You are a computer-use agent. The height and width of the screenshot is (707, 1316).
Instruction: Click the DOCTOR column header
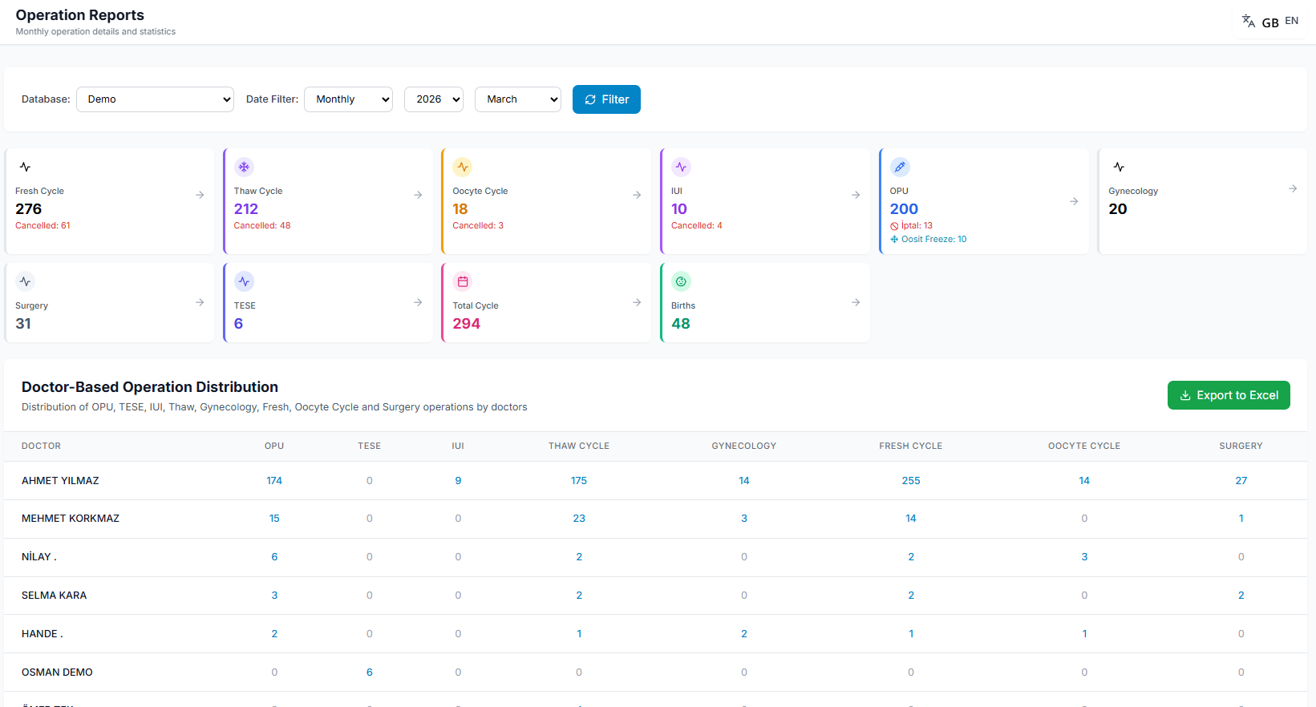tap(41, 446)
